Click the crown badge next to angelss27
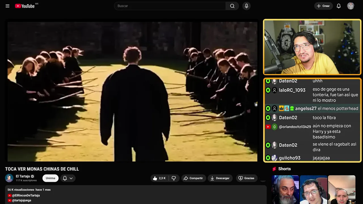The height and width of the screenshot is (204, 363). pyautogui.click(x=281, y=109)
